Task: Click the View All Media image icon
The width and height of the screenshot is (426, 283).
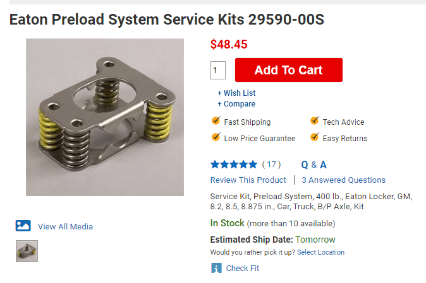Action: pos(23,226)
